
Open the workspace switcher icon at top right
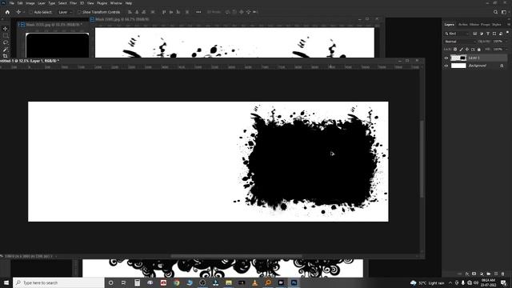pyautogui.click(x=504, y=12)
